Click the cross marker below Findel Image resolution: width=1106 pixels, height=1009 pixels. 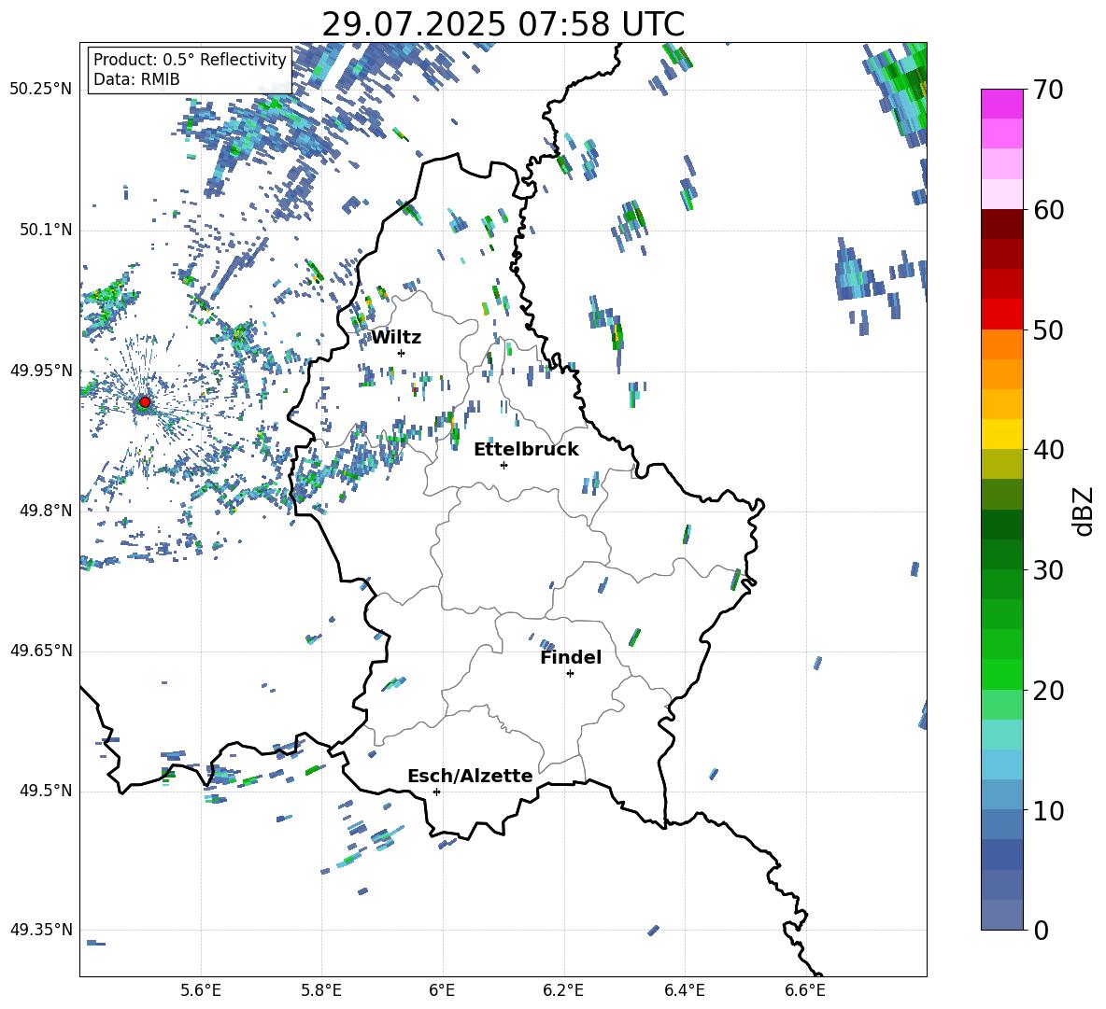(570, 674)
